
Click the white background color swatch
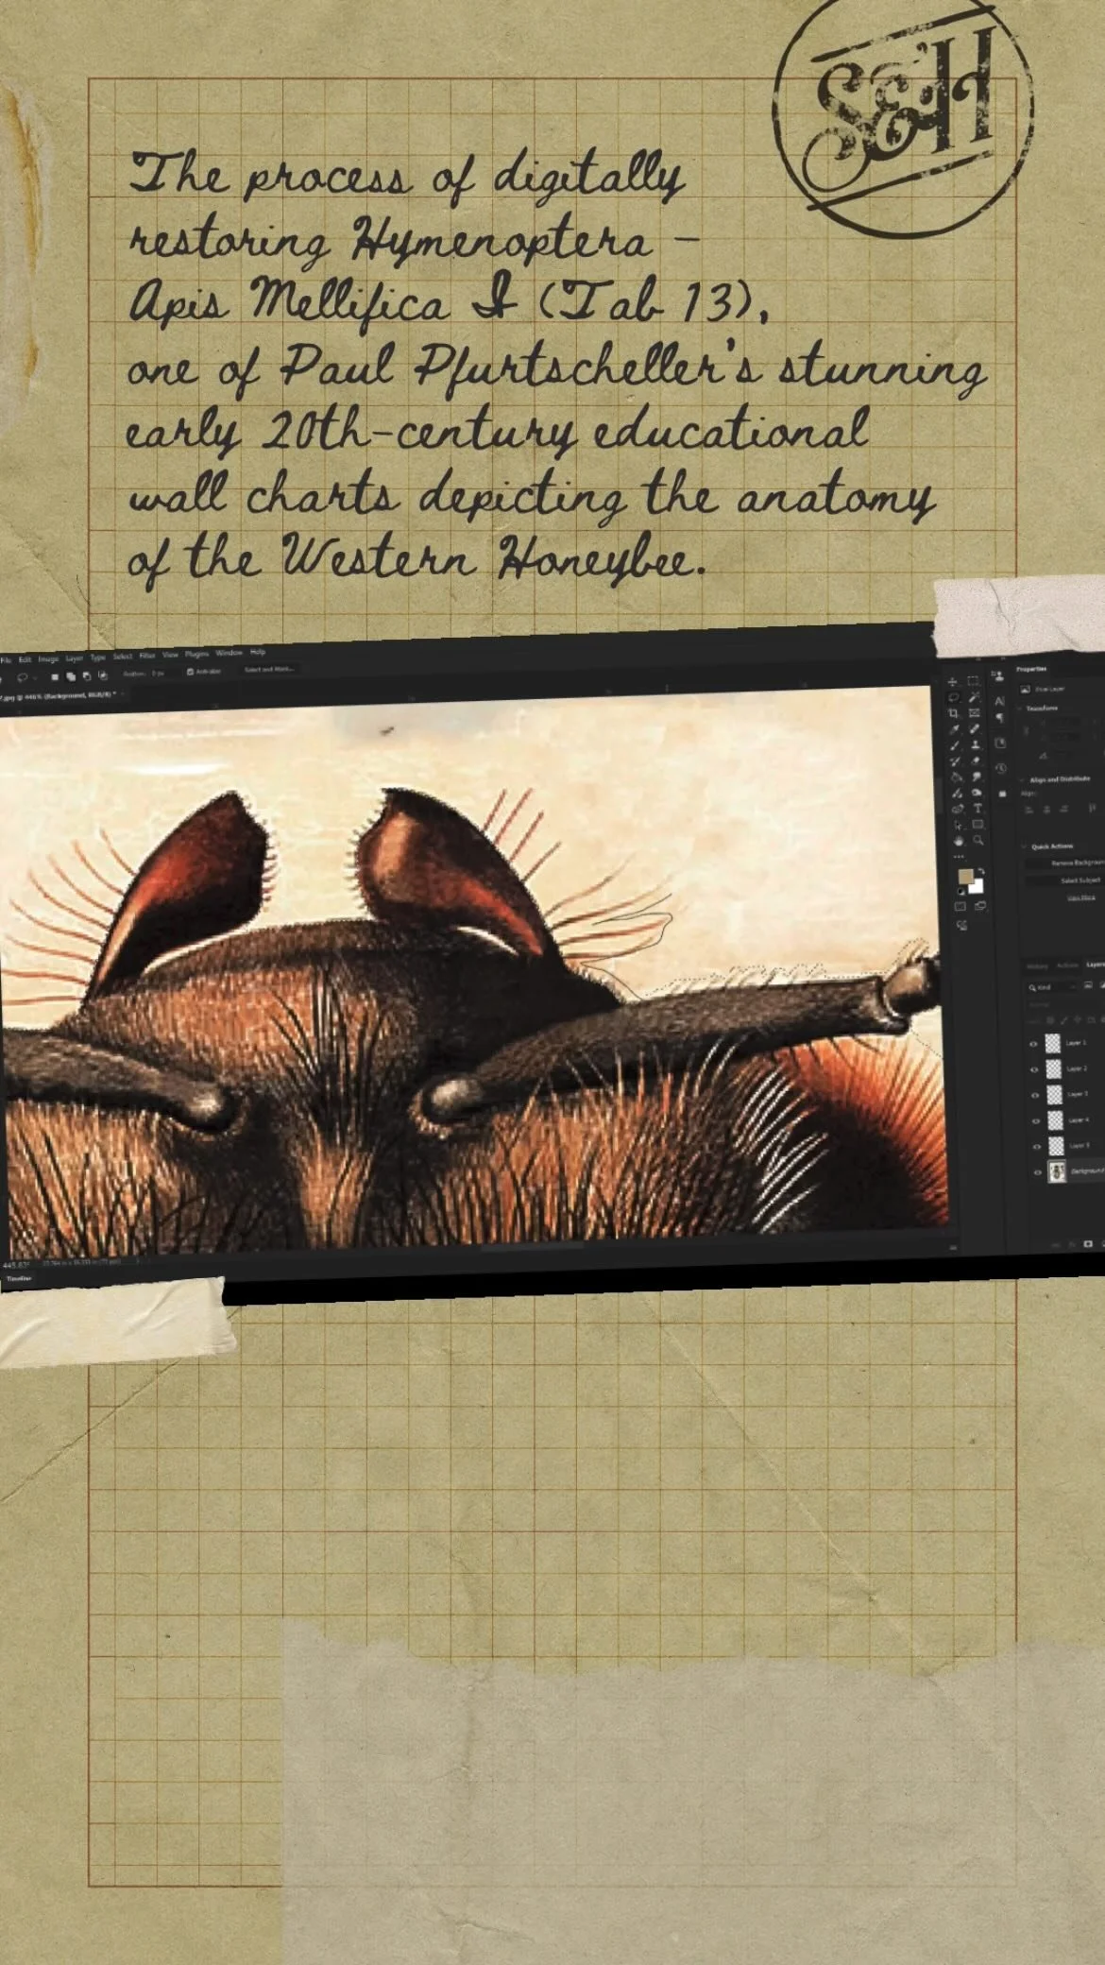pyautogui.click(x=977, y=886)
